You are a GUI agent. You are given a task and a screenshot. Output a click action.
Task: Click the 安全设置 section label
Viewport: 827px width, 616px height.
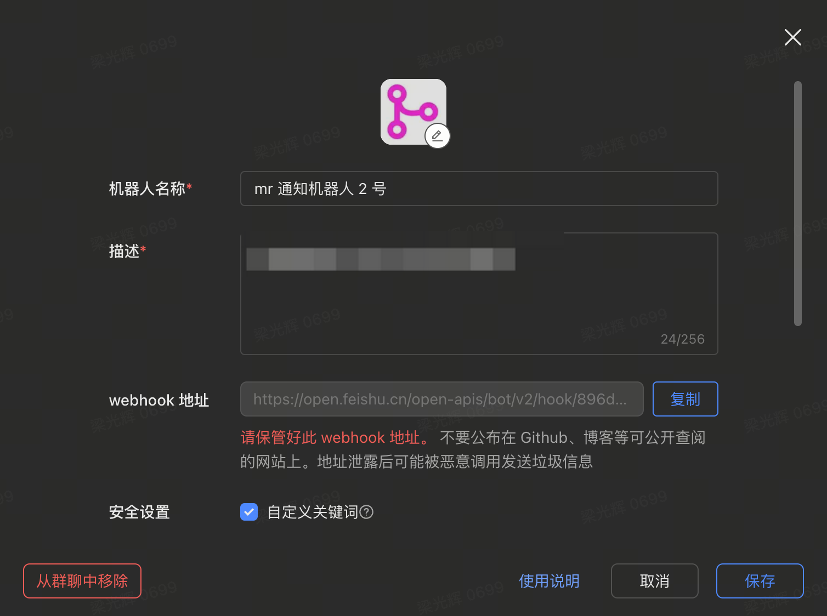pyautogui.click(x=139, y=512)
